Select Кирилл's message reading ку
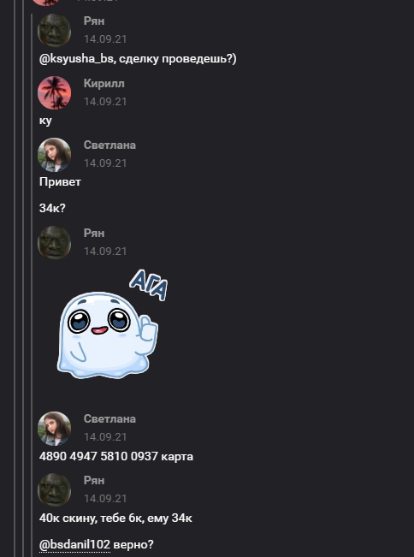Image resolution: width=414 pixels, height=557 pixels. 45,121
